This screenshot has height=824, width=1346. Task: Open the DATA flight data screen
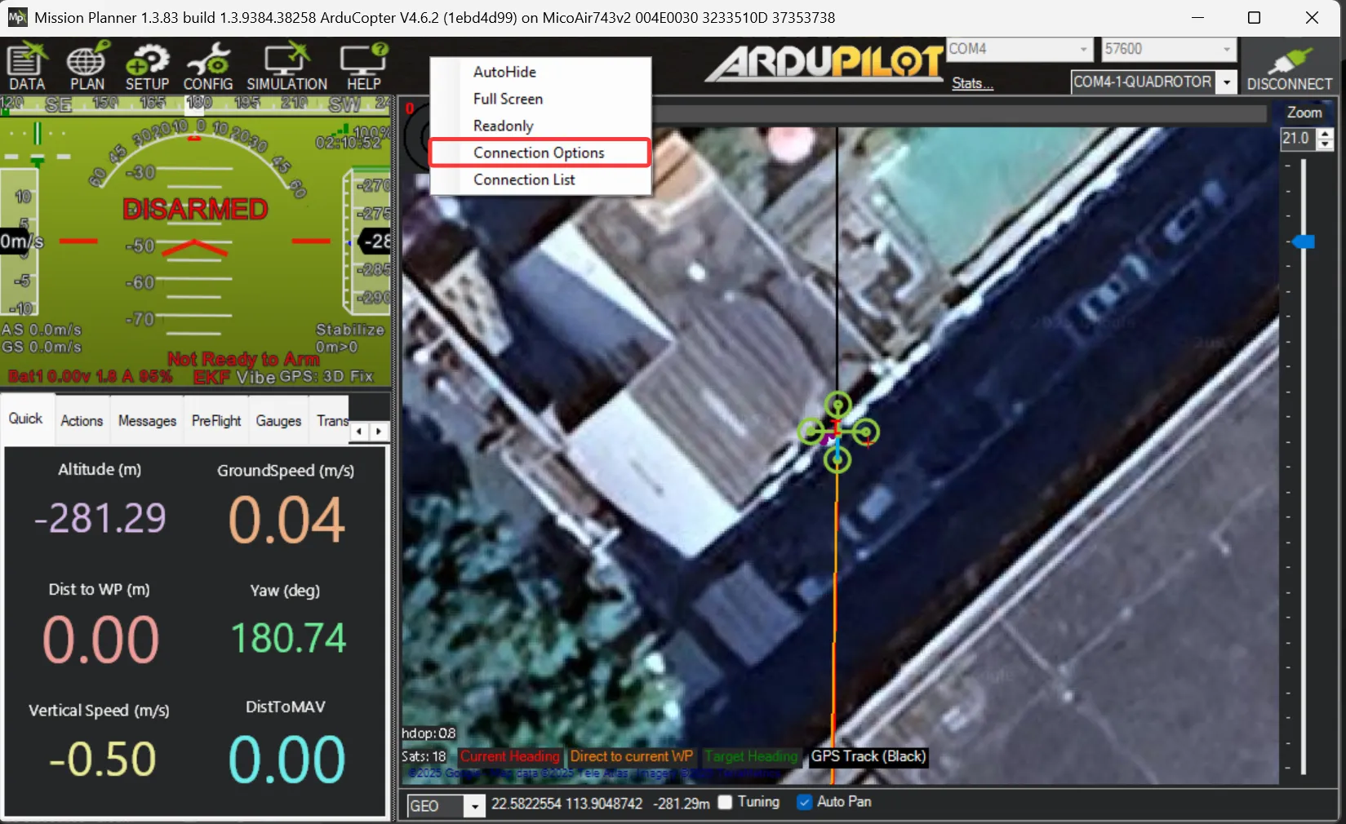click(x=27, y=67)
